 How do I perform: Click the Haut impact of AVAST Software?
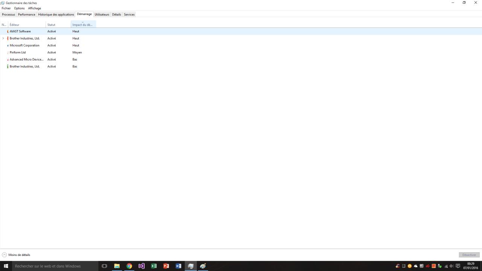point(76,31)
